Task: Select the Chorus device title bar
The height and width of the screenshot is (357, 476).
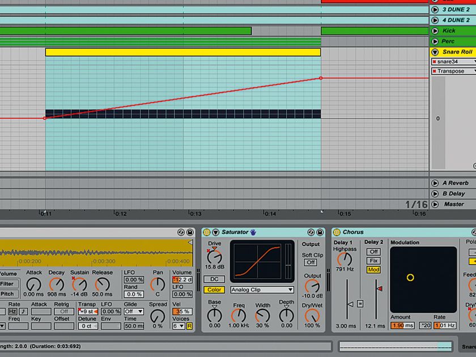Action: click(x=353, y=232)
